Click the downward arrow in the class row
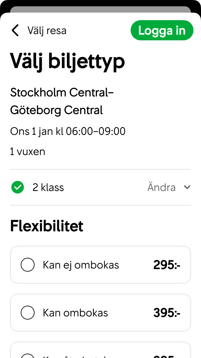This screenshot has height=358, width=201. (x=187, y=187)
